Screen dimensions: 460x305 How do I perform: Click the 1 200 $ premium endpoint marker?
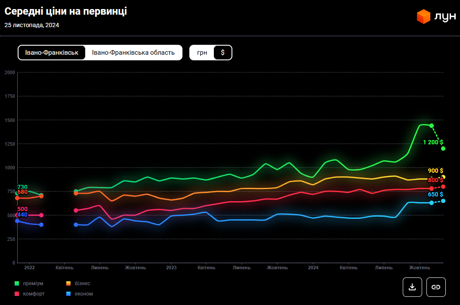point(443,149)
